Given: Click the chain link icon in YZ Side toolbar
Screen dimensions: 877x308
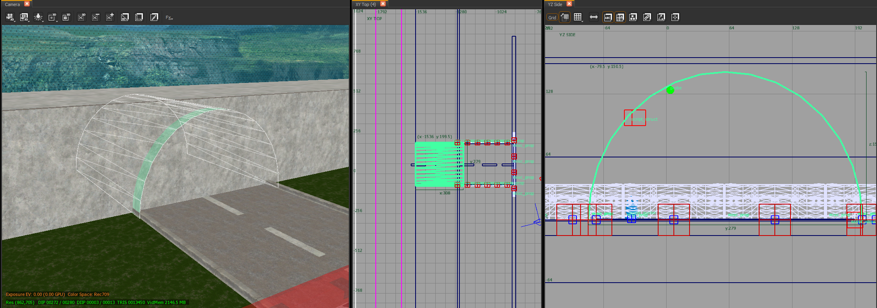Looking at the screenshot, I should pyautogui.click(x=647, y=17).
